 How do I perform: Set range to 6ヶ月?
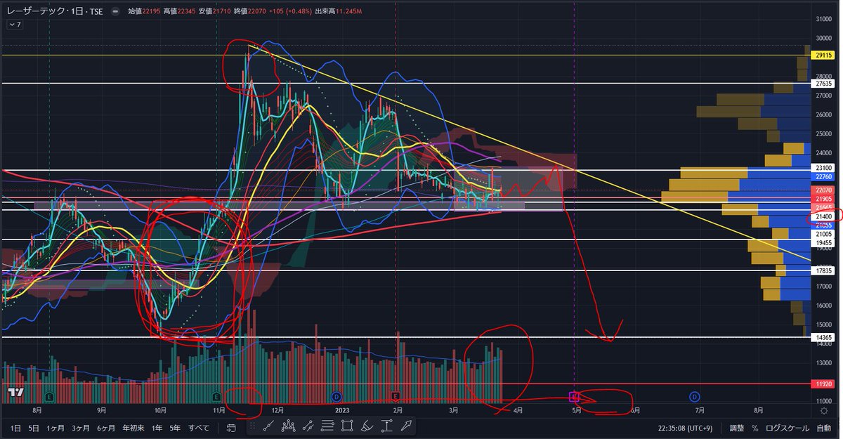(106, 427)
